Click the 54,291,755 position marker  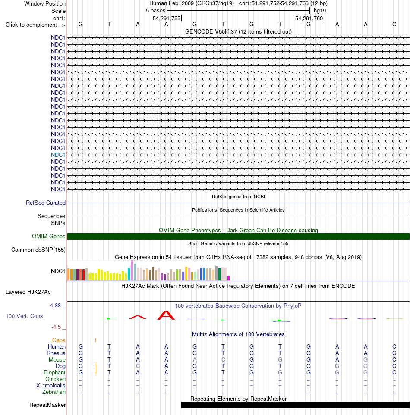167,18
